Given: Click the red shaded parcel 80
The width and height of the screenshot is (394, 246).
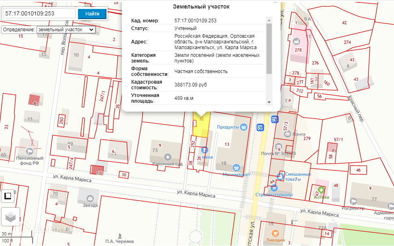Looking at the screenshot, I should [x=34, y=99].
